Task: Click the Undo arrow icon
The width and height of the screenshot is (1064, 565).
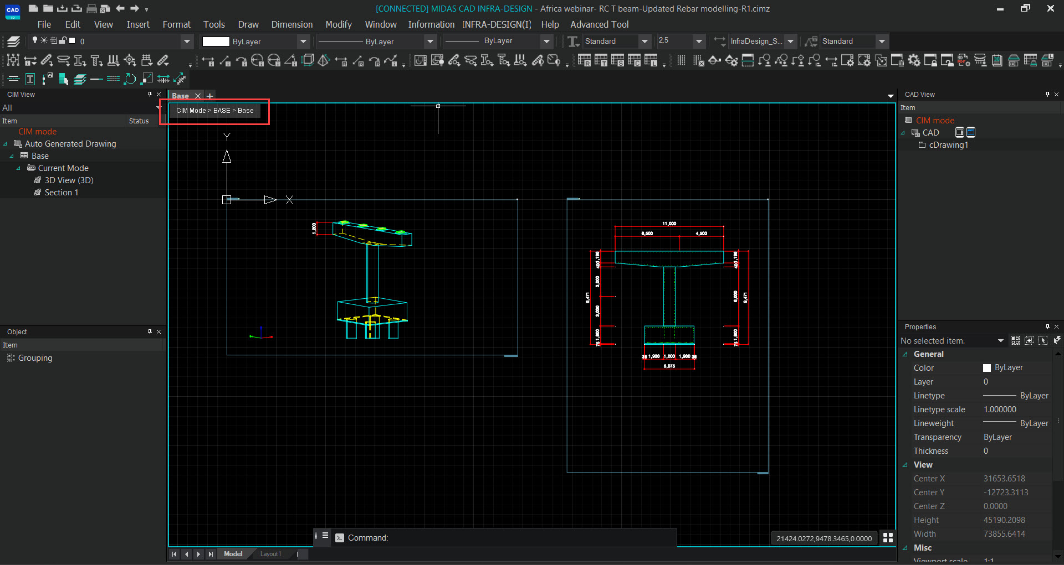Action: click(120, 8)
